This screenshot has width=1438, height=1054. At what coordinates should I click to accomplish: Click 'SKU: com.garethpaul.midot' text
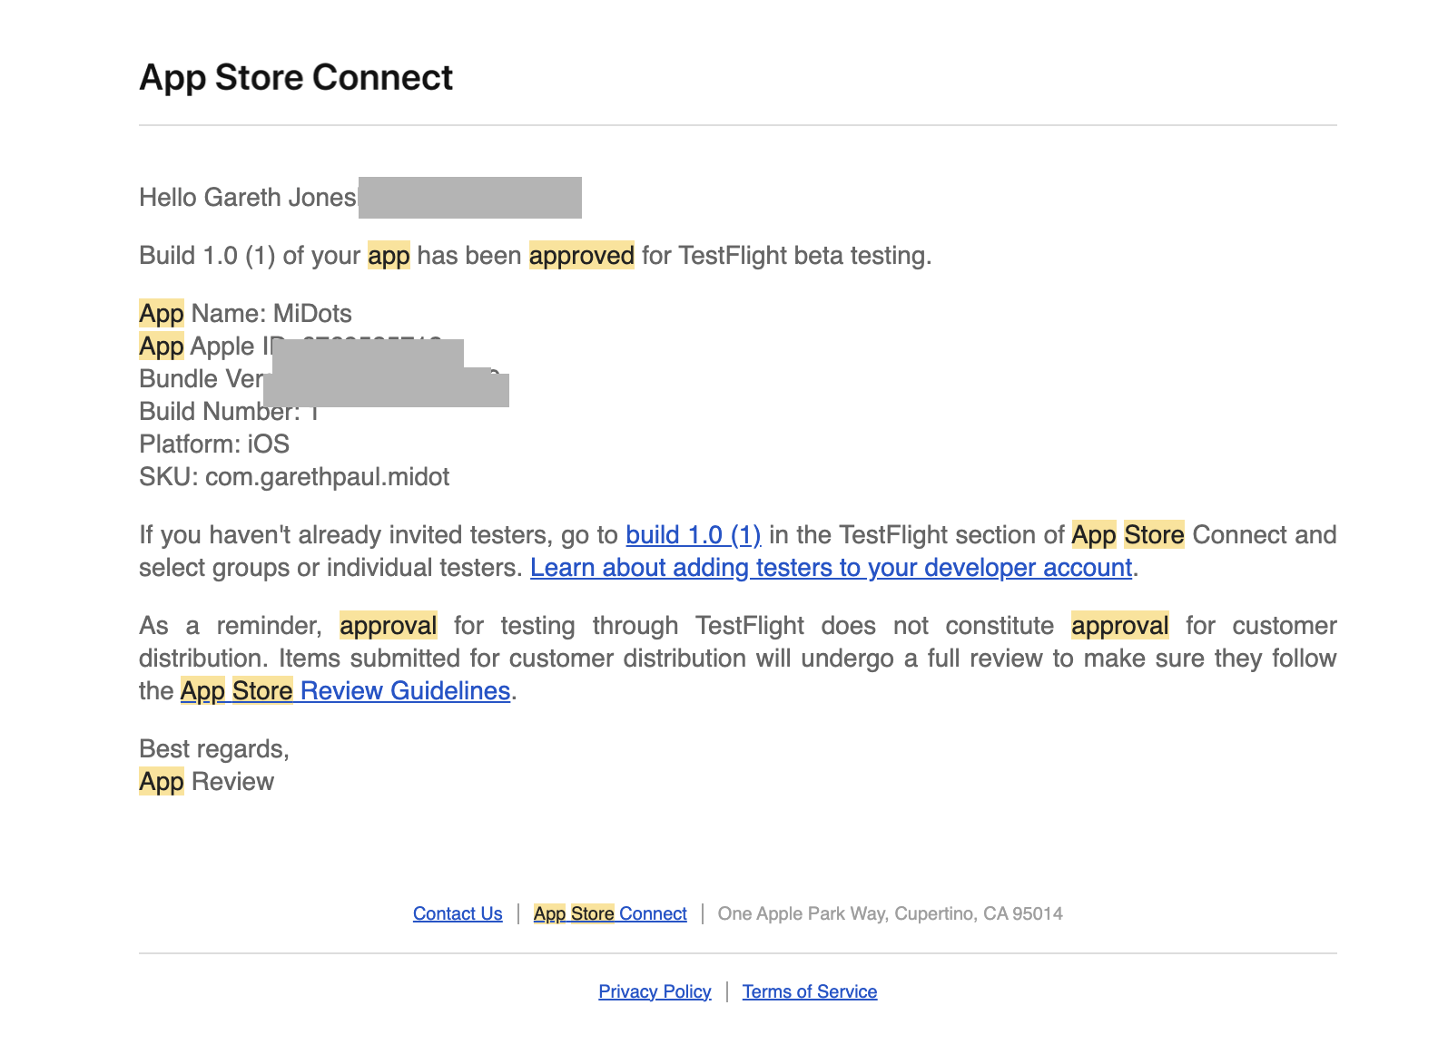[294, 477]
